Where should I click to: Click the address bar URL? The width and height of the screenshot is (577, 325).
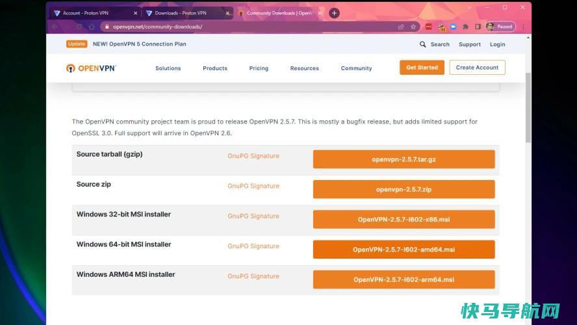tap(157, 27)
